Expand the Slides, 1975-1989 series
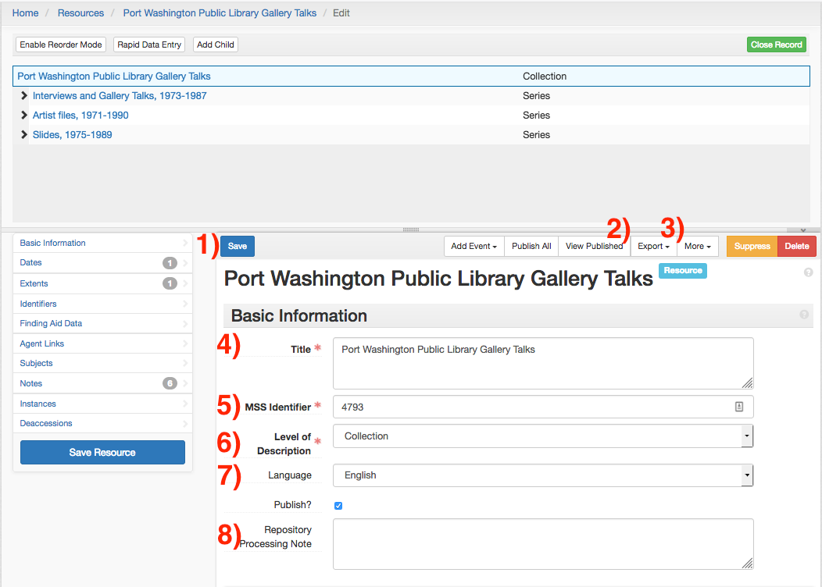This screenshot has height=587, width=822. pos(24,135)
